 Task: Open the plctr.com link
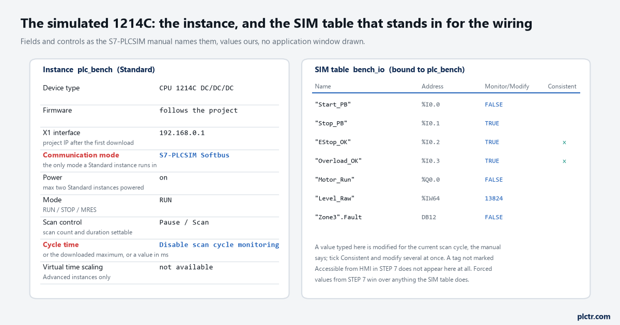click(593, 316)
